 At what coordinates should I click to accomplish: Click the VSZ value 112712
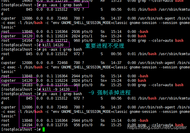61,41
